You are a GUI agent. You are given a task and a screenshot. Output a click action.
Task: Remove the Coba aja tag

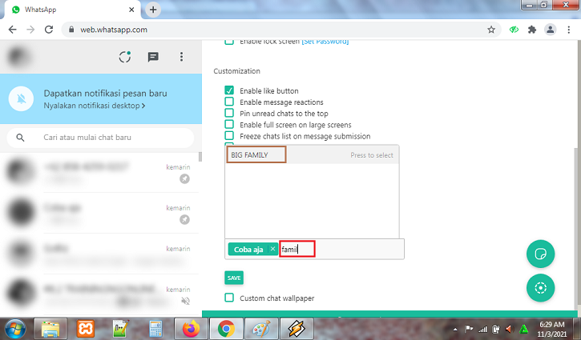pyautogui.click(x=272, y=249)
